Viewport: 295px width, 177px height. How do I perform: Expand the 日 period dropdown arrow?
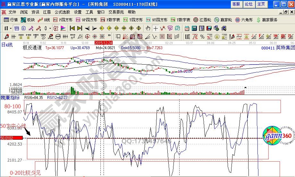pyautogui.click(x=11, y=28)
